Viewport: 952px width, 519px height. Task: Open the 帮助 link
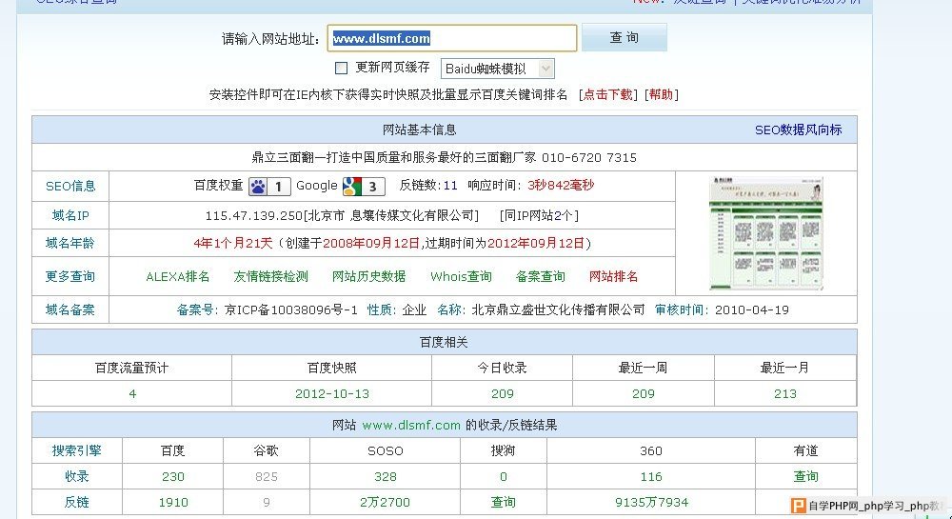tap(662, 94)
